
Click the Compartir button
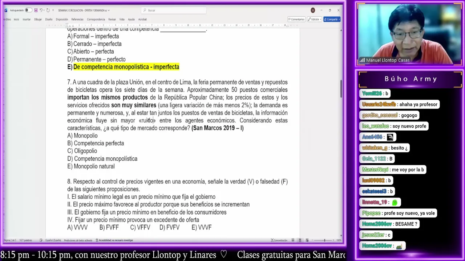pyautogui.click(x=332, y=19)
